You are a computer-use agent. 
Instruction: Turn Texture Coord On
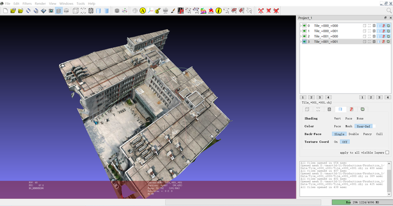tap(336, 141)
